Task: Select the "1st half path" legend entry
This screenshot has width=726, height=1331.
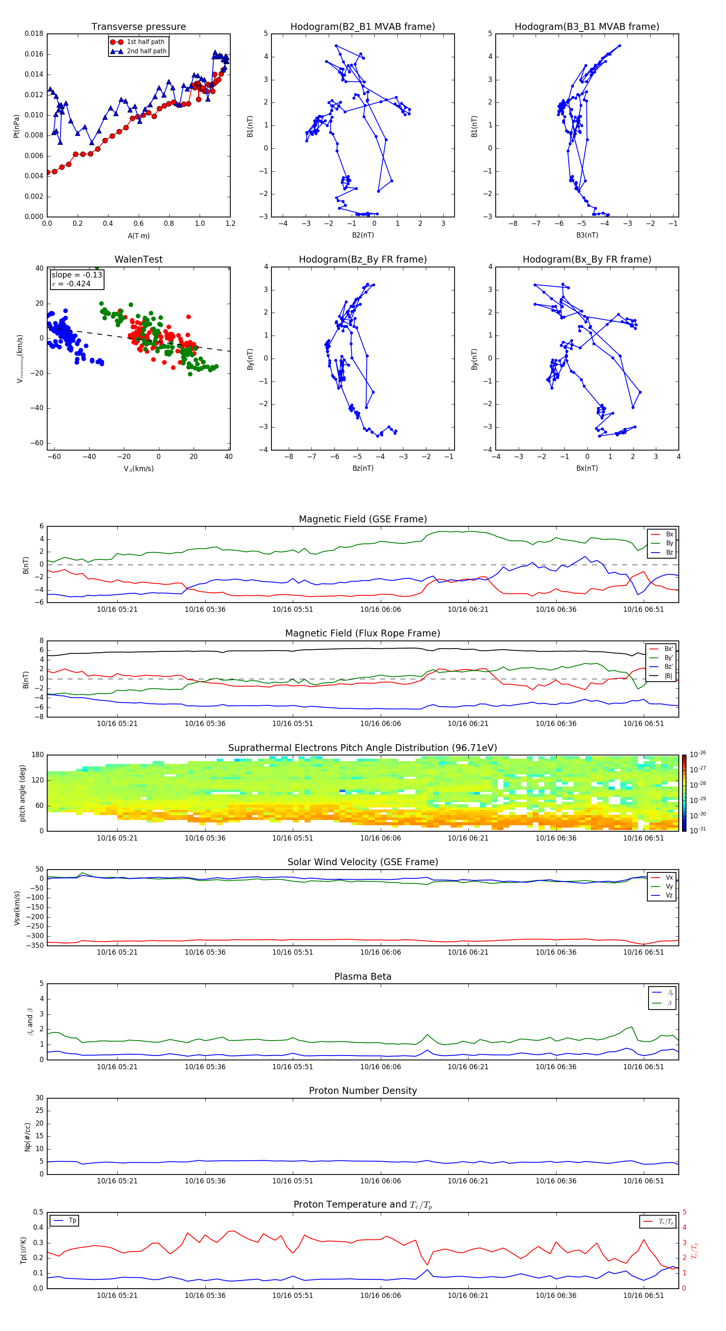Action: point(138,42)
